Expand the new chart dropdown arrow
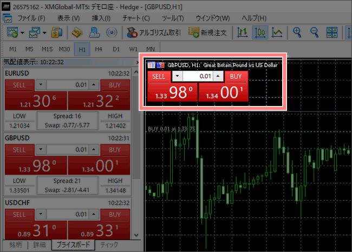352x252 pixels. (x=22, y=33)
